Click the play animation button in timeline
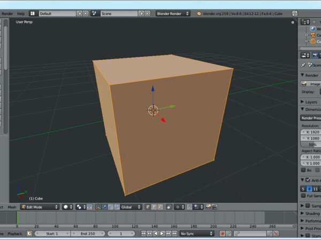 (x=162, y=234)
